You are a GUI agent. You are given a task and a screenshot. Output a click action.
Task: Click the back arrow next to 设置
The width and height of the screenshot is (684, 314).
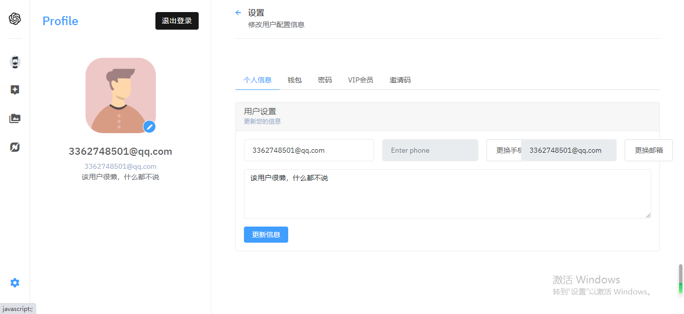tap(238, 13)
